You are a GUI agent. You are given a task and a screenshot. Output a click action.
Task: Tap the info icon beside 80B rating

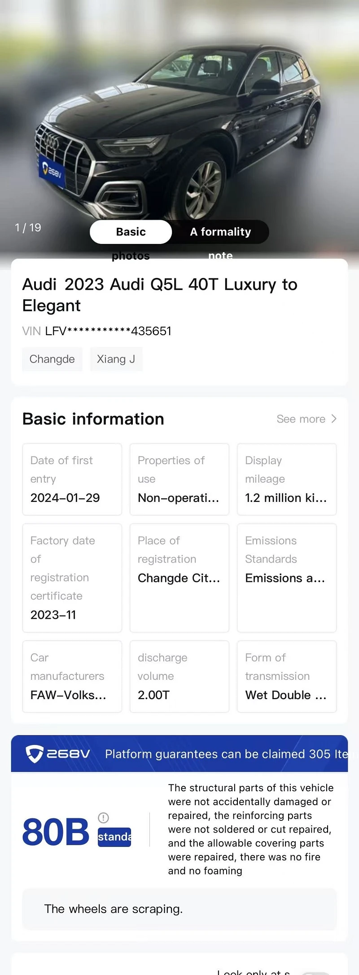[103, 818]
